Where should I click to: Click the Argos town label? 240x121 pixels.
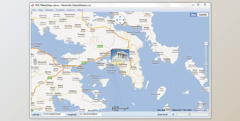point(53,88)
